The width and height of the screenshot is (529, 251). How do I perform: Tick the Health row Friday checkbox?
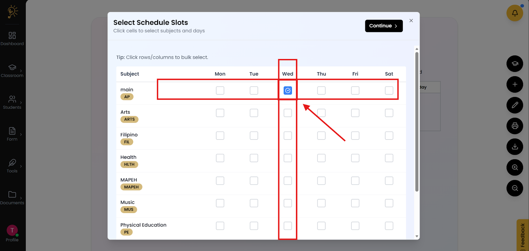(x=355, y=158)
